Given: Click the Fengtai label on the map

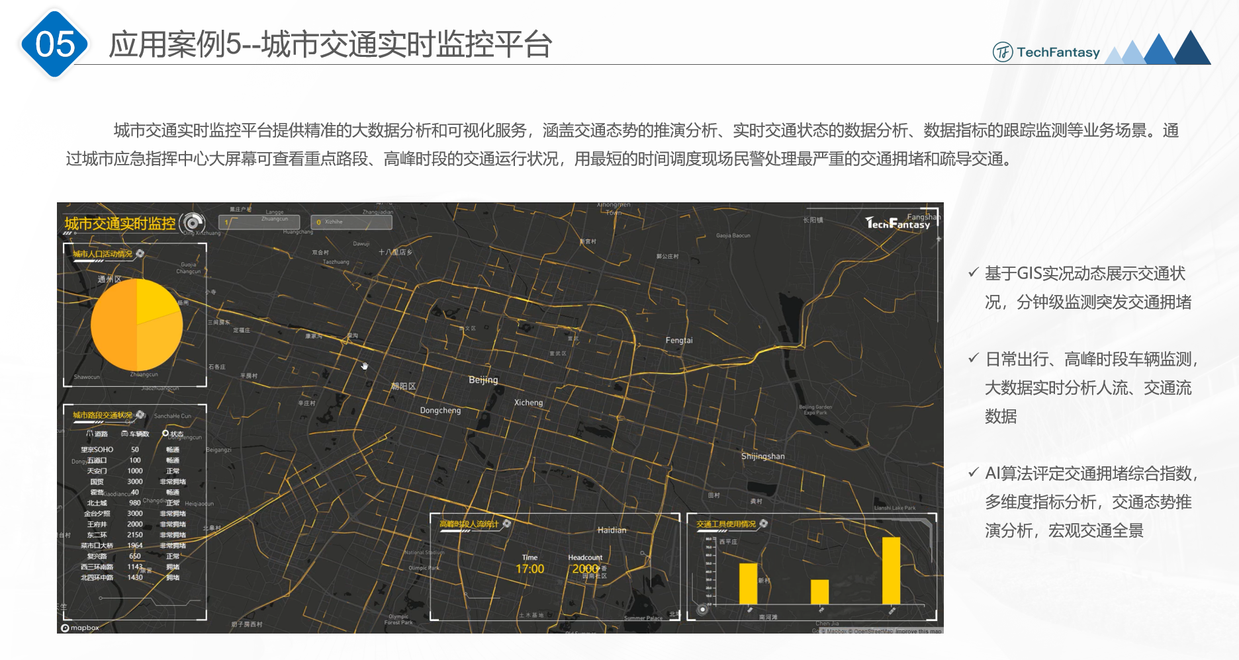Looking at the screenshot, I should (x=679, y=340).
